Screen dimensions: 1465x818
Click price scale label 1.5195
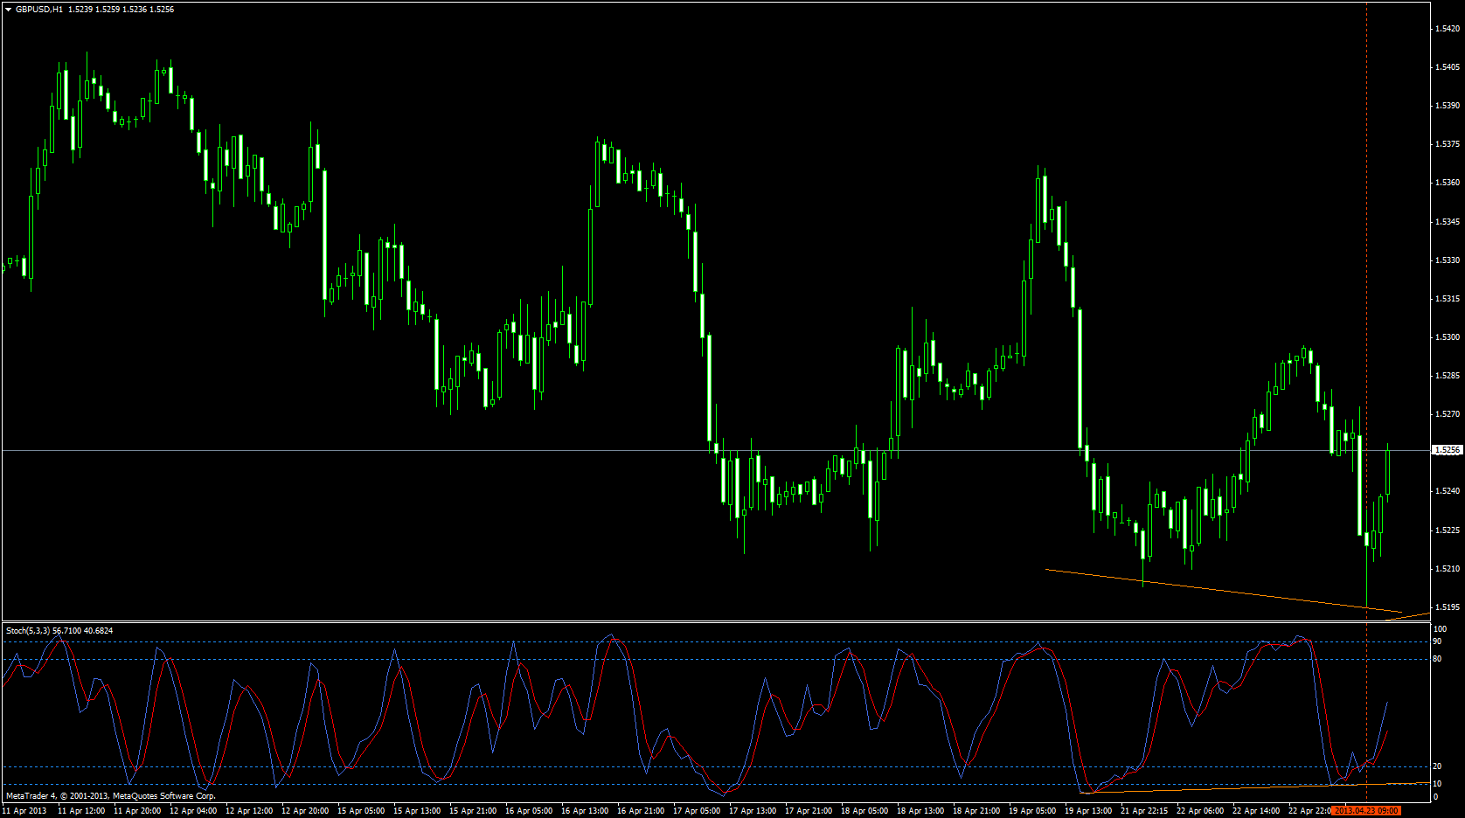pyautogui.click(x=1448, y=607)
